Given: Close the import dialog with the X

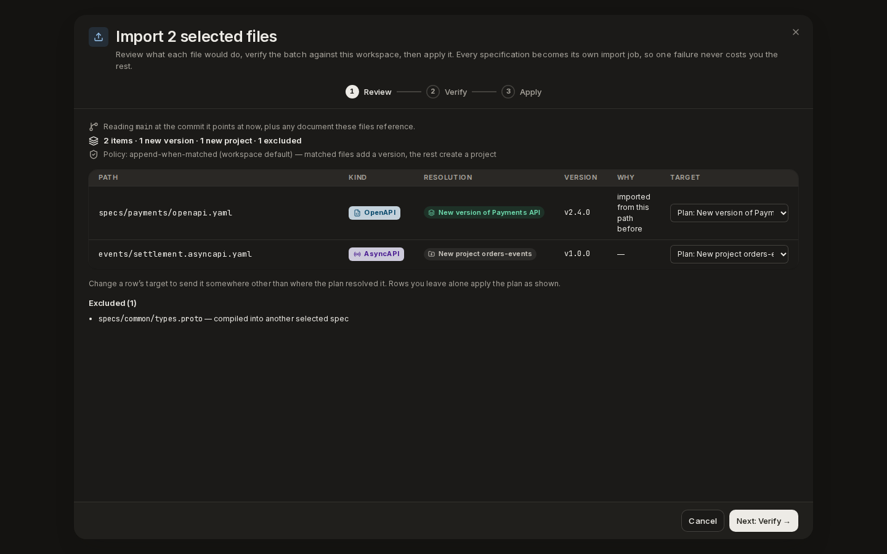Looking at the screenshot, I should (796, 32).
